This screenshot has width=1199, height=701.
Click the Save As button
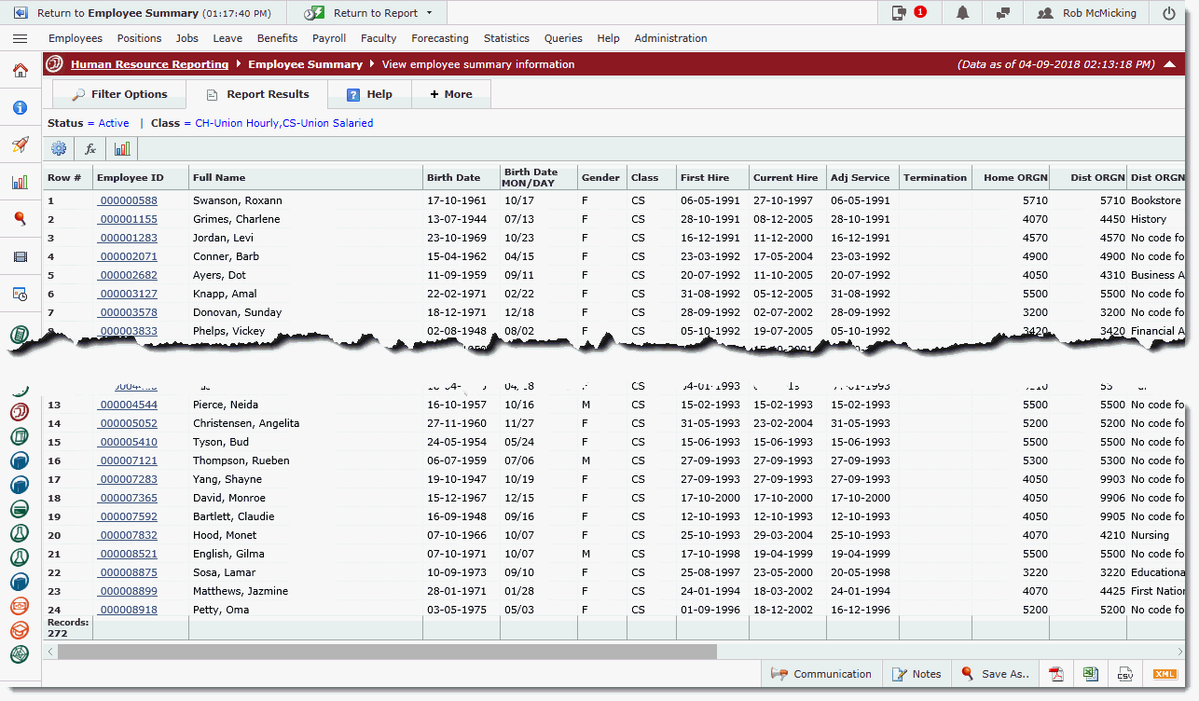995,674
